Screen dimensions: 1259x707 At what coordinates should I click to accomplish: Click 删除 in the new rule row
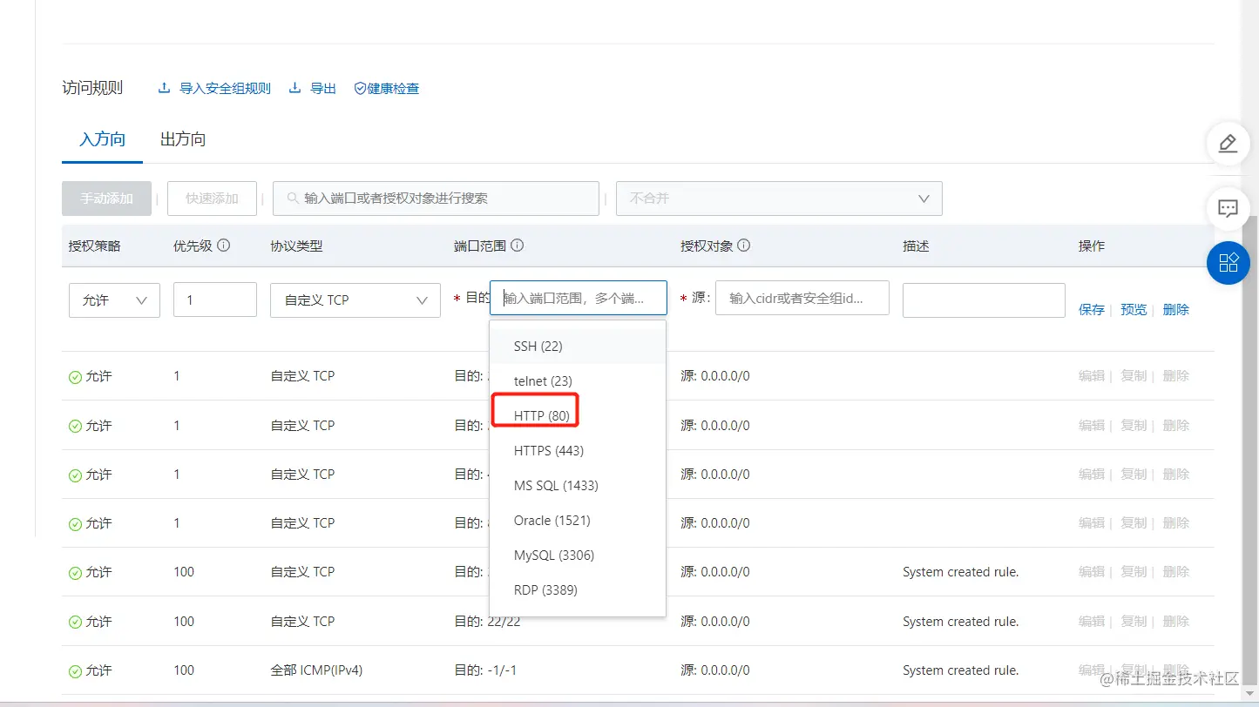pos(1175,310)
